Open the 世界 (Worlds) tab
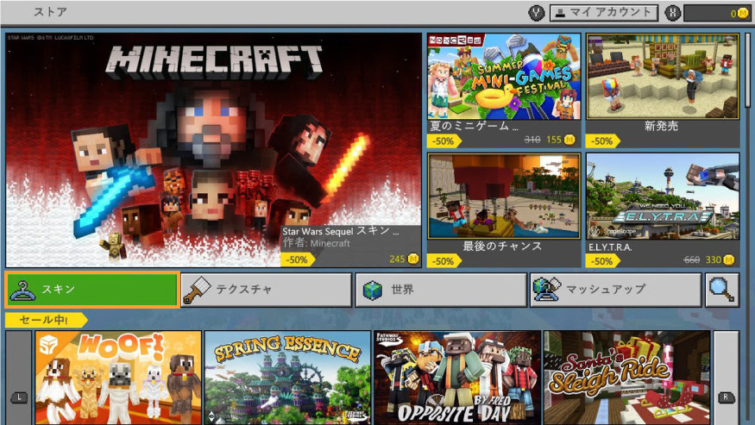The height and width of the screenshot is (425, 755). tap(441, 290)
